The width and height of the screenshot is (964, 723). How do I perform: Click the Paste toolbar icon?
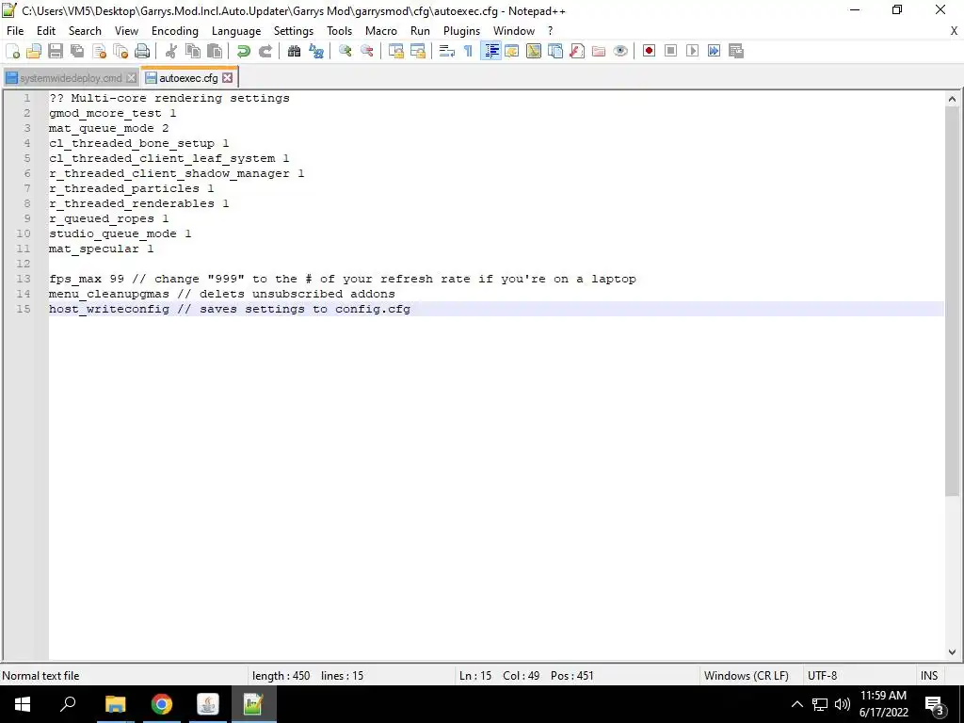coord(215,51)
